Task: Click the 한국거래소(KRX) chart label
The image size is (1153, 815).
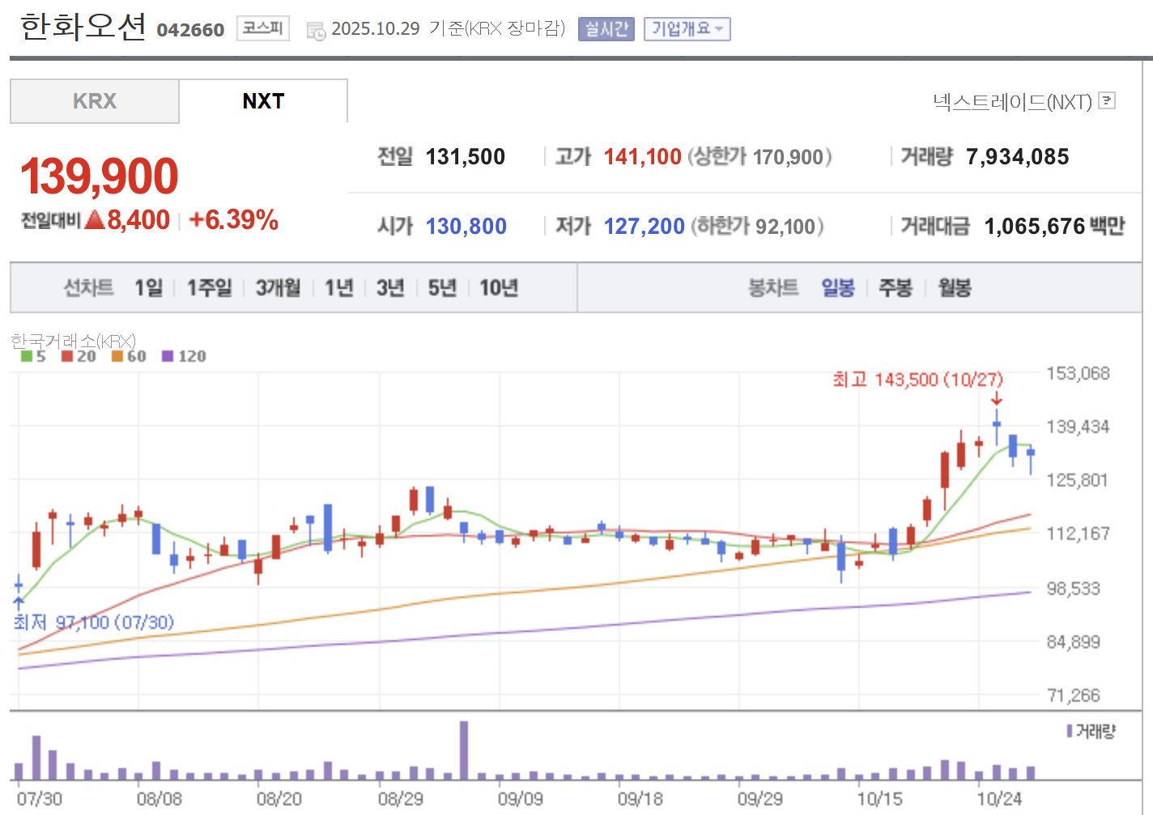Action: (x=73, y=341)
